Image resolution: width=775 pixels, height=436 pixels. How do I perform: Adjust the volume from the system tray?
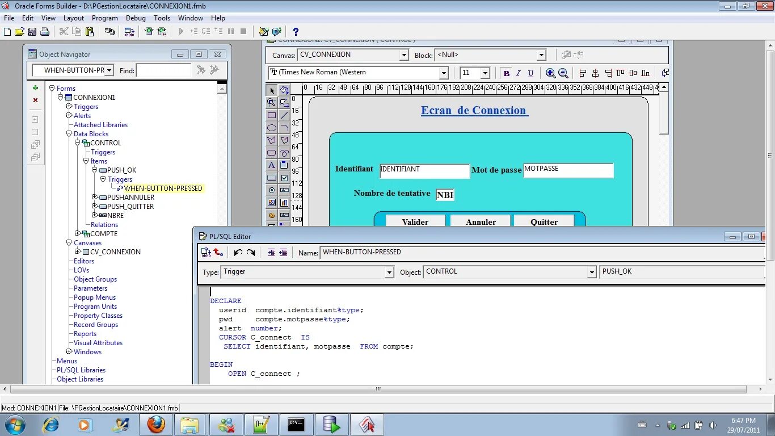coord(713,424)
